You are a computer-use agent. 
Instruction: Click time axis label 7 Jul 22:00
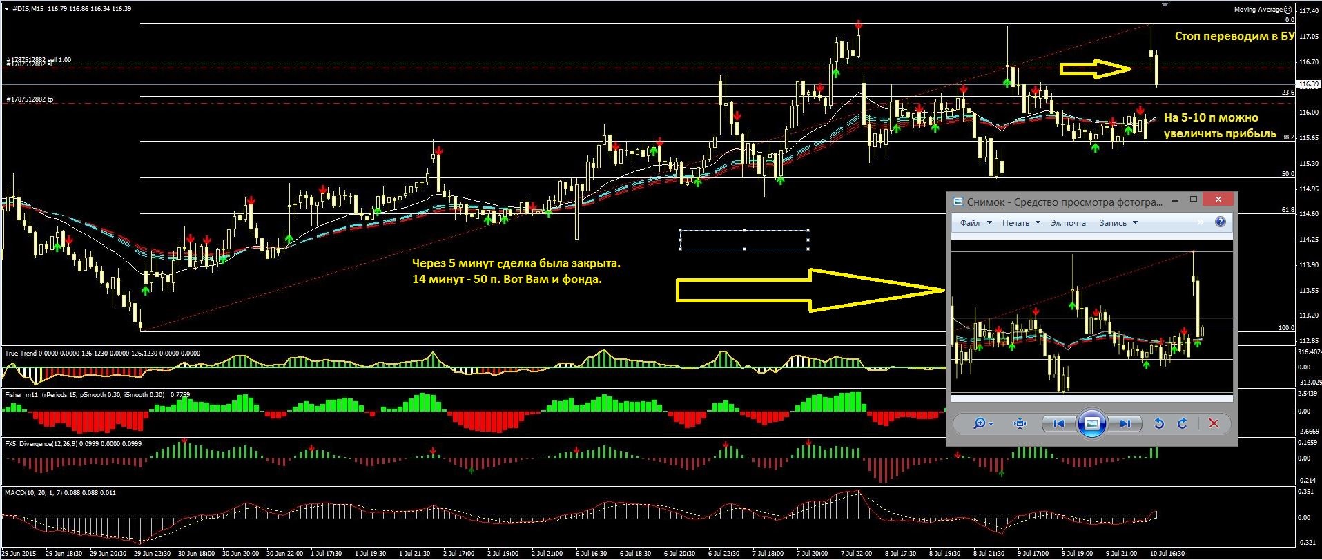[x=858, y=554]
